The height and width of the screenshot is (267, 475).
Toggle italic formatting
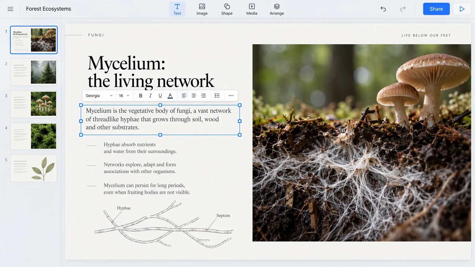[150, 95]
